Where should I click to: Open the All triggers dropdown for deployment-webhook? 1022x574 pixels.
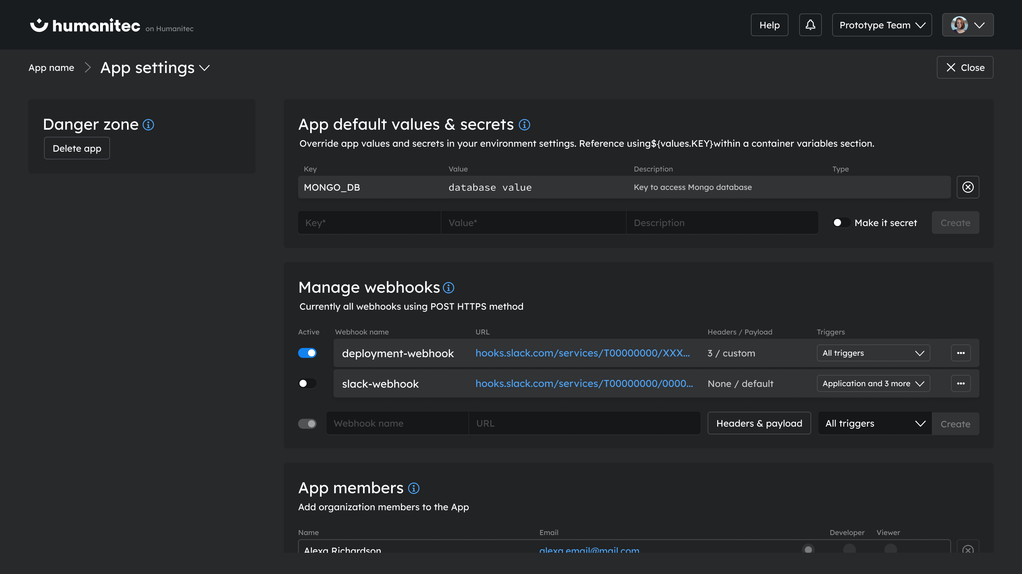click(873, 353)
